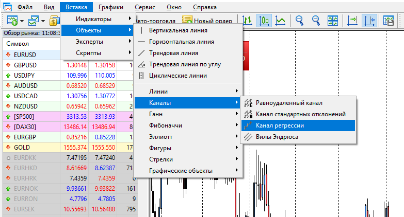Choose Равноудаленный канал
Image resolution: width=404 pixels, height=217 pixels.
tap(298, 103)
